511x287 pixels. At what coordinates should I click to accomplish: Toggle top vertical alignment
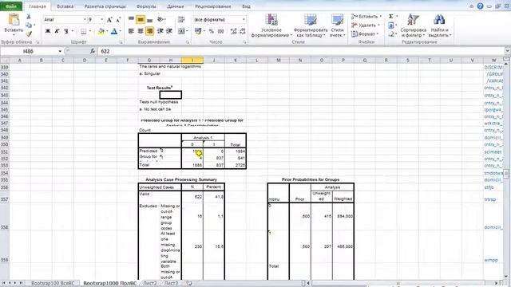click(131, 19)
